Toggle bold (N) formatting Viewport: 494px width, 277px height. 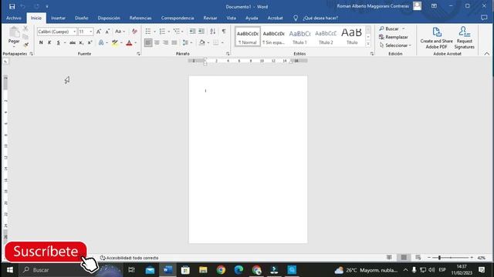pyautogui.click(x=41, y=43)
